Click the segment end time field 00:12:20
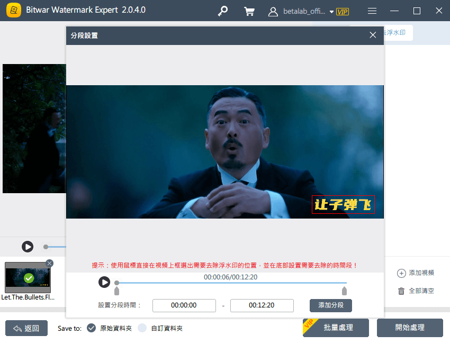Image resolution: width=450 pixels, height=344 pixels. (x=262, y=305)
